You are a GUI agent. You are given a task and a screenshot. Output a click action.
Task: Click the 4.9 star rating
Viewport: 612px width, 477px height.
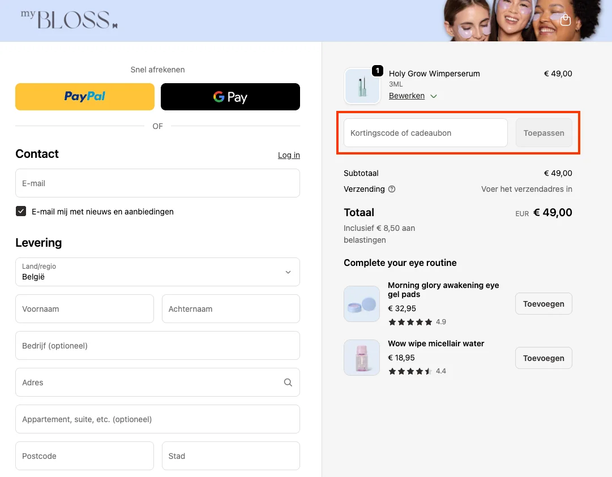[417, 322]
